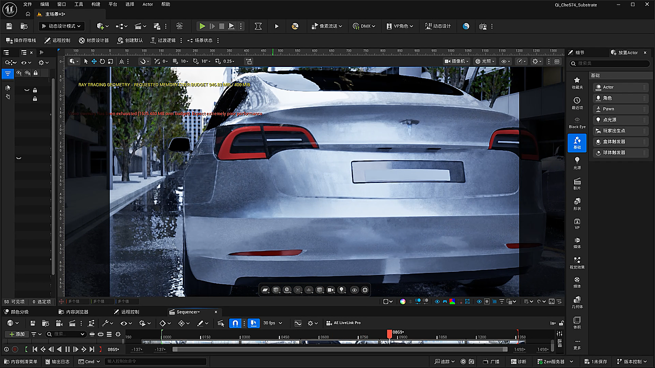Click the color wheel icon in viewport bottom bar
Image resolution: width=655 pixels, height=368 pixels.
click(403, 302)
